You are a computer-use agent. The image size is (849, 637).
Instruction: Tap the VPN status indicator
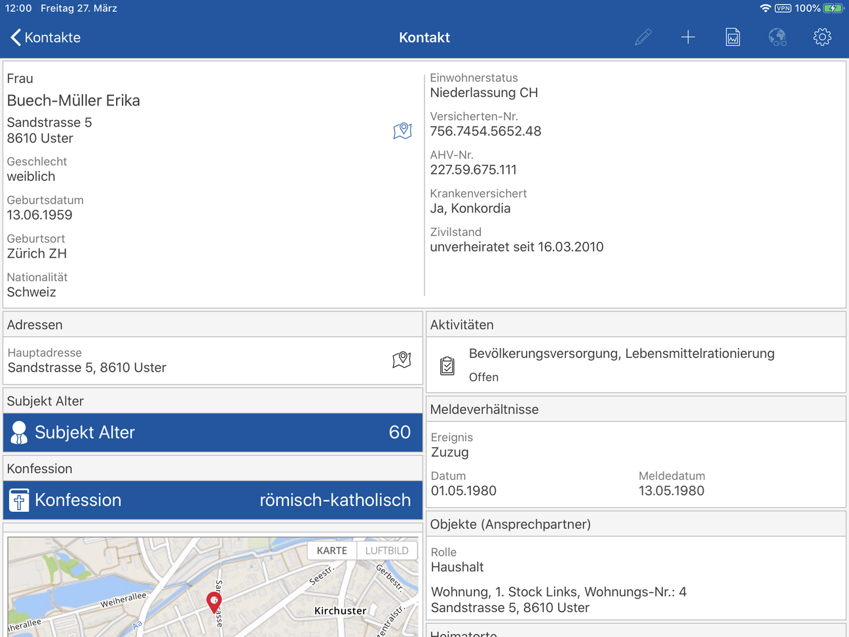tap(783, 9)
